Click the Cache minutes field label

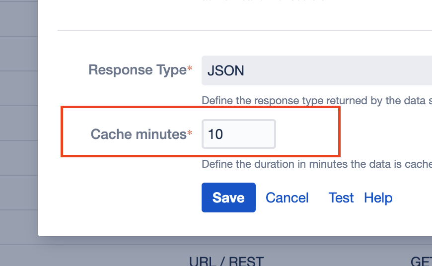(139, 134)
